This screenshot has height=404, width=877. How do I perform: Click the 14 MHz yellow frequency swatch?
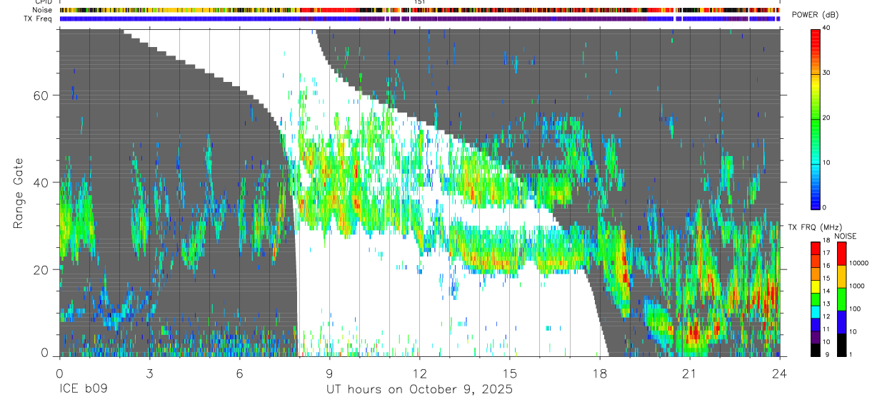[x=816, y=286]
